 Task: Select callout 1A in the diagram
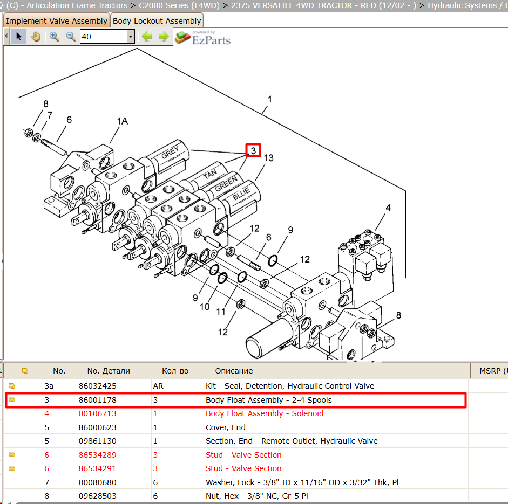(x=123, y=121)
